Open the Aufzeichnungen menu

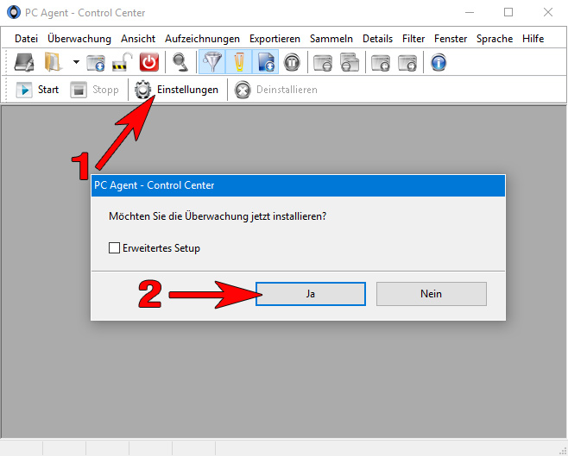(202, 39)
